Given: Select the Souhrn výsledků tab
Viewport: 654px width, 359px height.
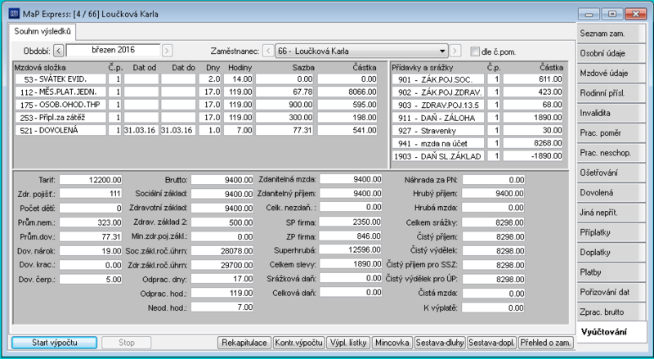Looking at the screenshot, I should click(43, 31).
